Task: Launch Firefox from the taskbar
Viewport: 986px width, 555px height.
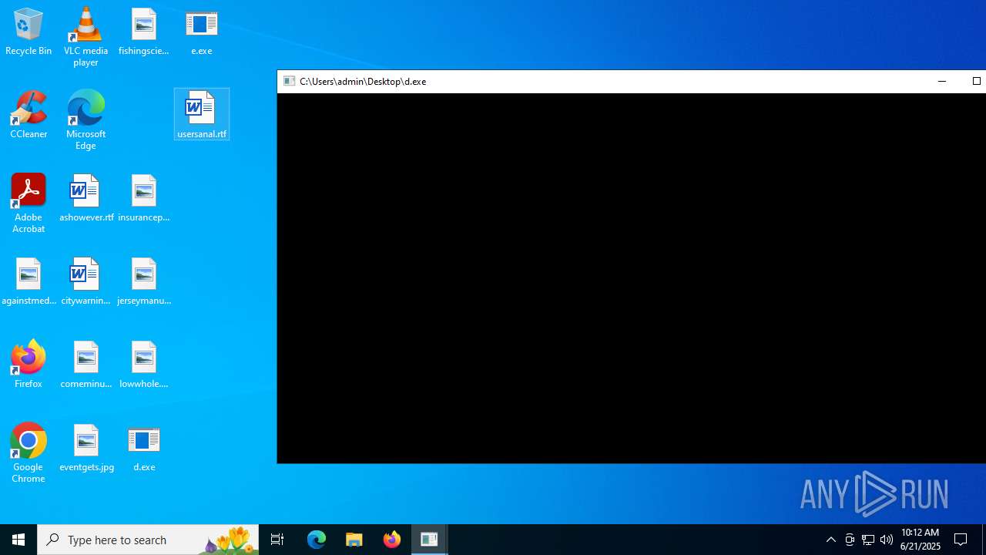Action: pyautogui.click(x=392, y=540)
